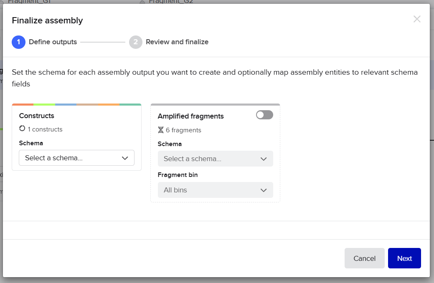434x283 pixels.
Task: Click step 1 Define outputs circle
Action: pos(18,42)
